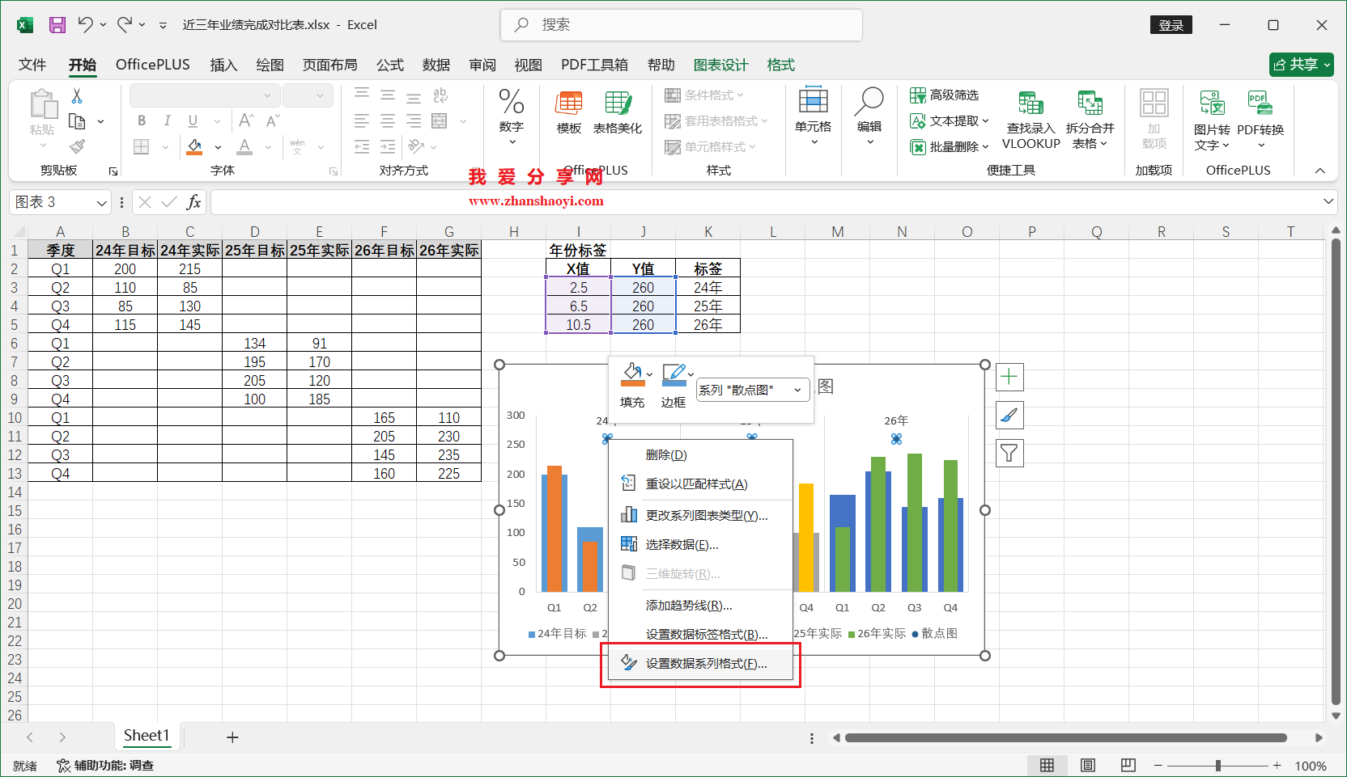Choose 删除(D) in the context menu
1347x777 pixels.
coord(700,455)
